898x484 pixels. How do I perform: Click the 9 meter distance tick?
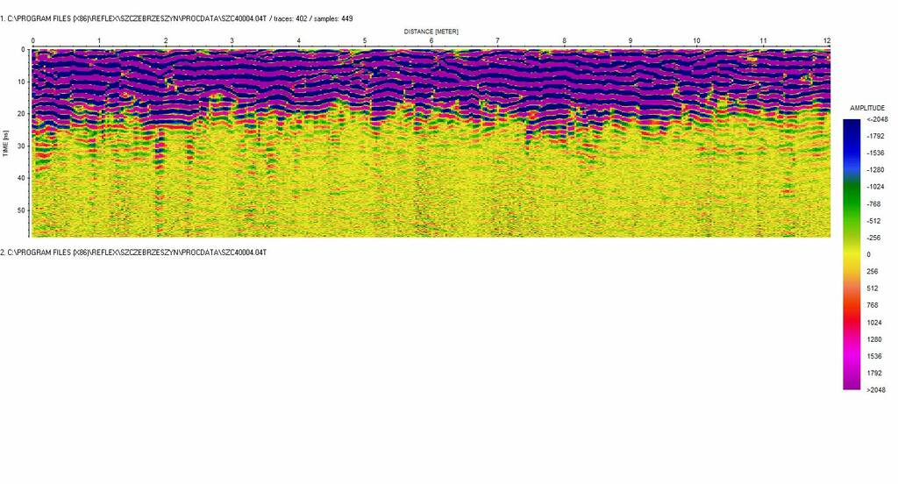(631, 41)
